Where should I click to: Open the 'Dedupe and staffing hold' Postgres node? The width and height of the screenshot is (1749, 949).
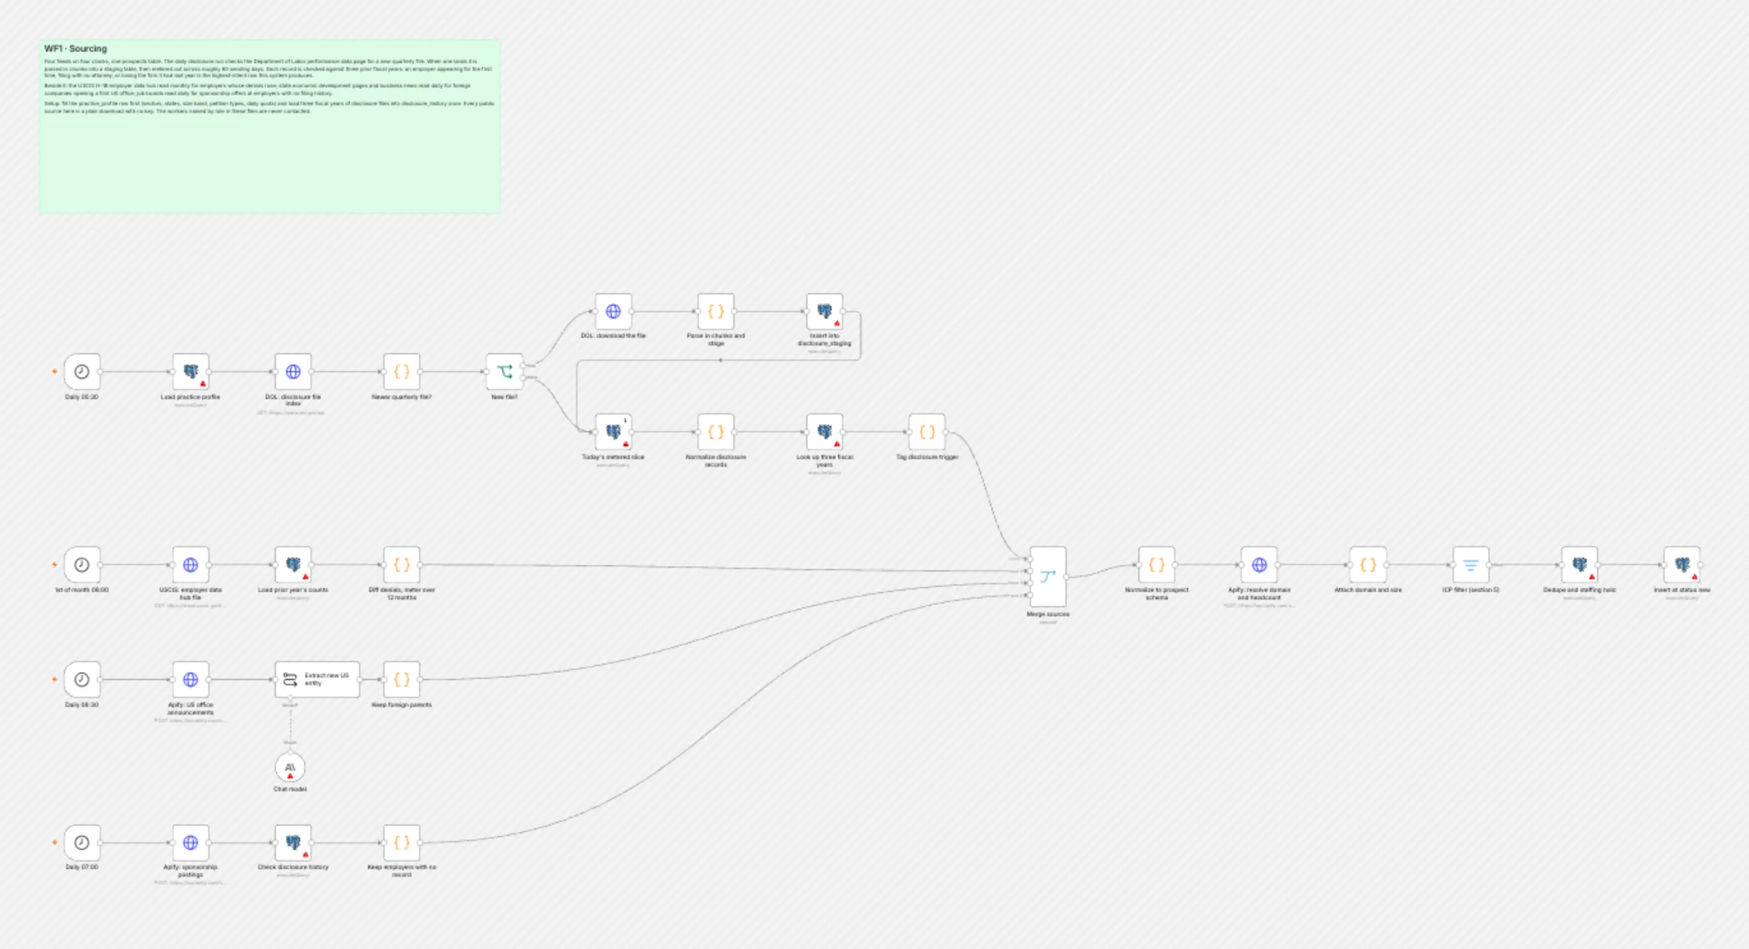coord(1579,565)
